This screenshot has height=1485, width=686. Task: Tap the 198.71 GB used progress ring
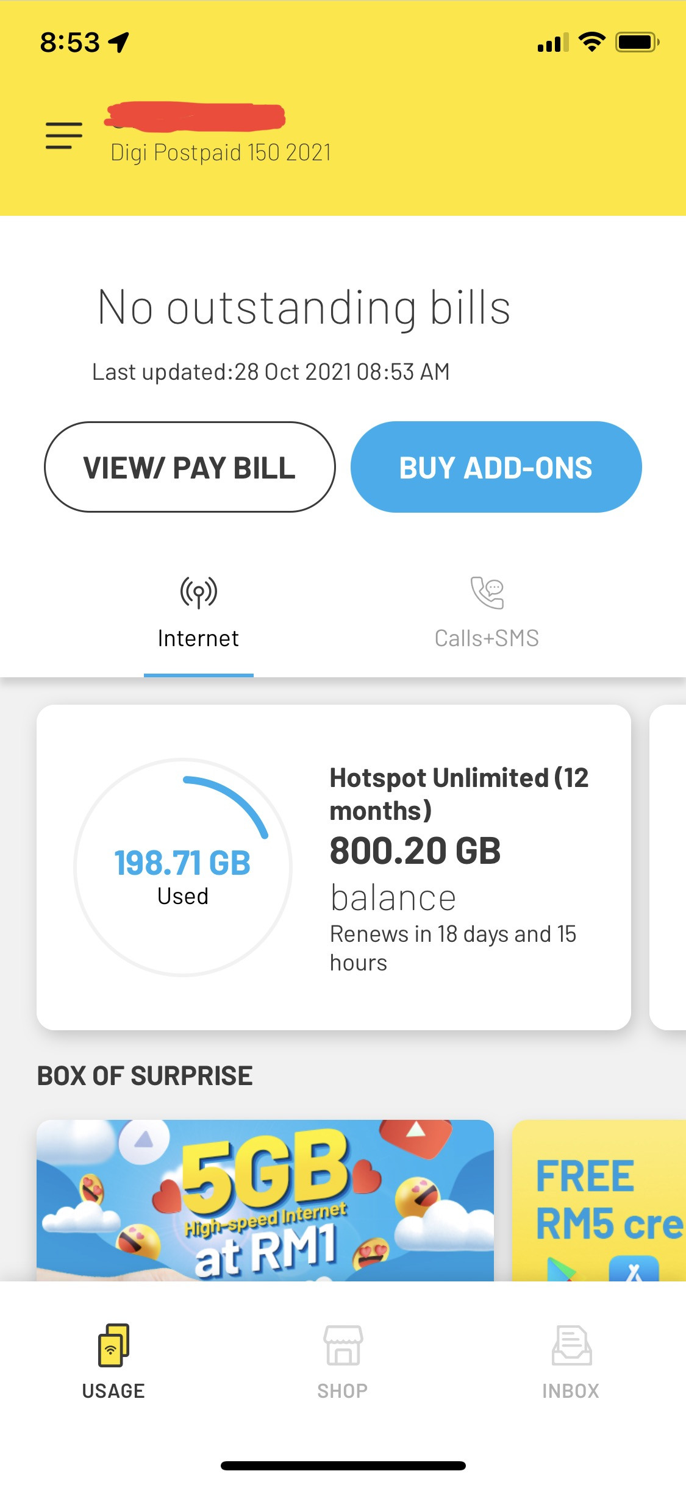[x=183, y=867]
